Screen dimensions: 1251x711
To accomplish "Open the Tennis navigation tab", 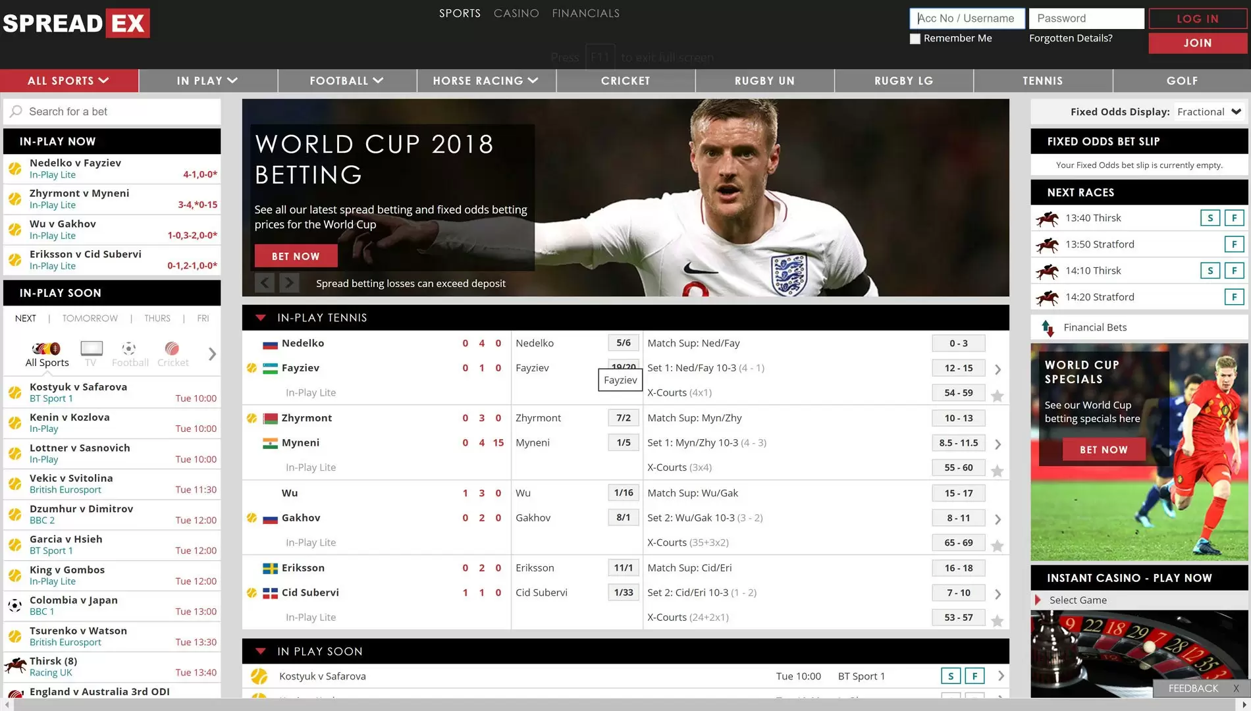I will (1043, 81).
